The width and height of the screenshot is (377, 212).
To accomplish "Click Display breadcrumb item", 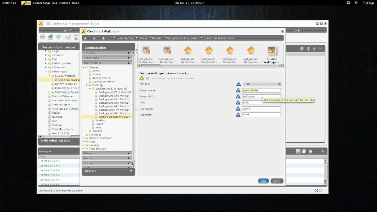I will coord(143,38).
